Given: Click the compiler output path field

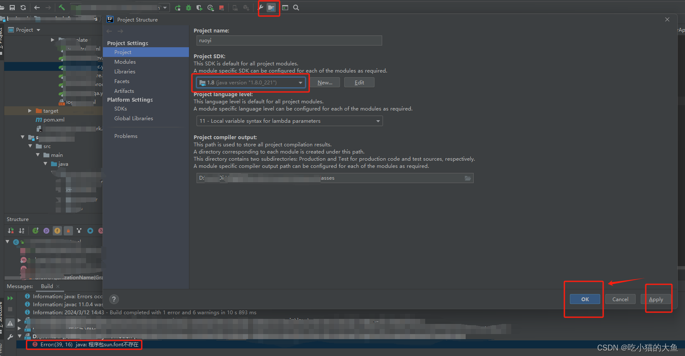Looking at the screenshot, I should (x=335, y=178).
